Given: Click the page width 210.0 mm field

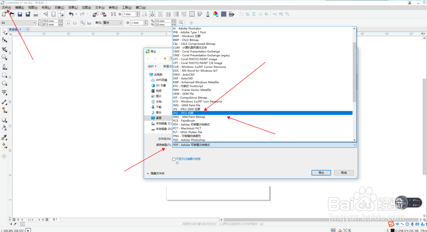Looking at the screenshot, I should (49, 21).
